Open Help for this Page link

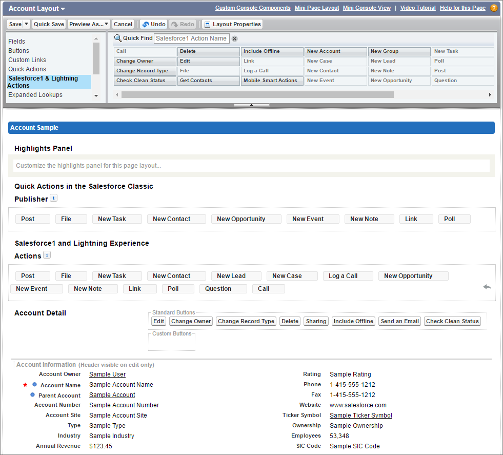[462, 8]
